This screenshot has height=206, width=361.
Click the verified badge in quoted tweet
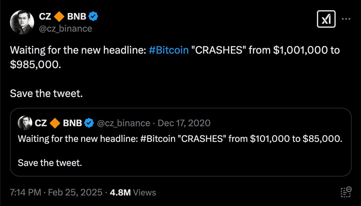pyautogui.click(x=89, y=123)
